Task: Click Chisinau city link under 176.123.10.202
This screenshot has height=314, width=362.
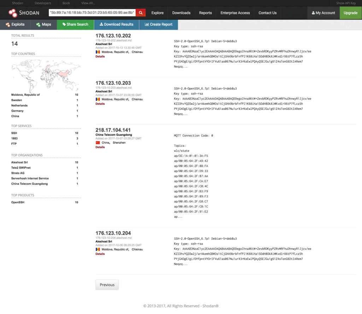Action: 137,52
